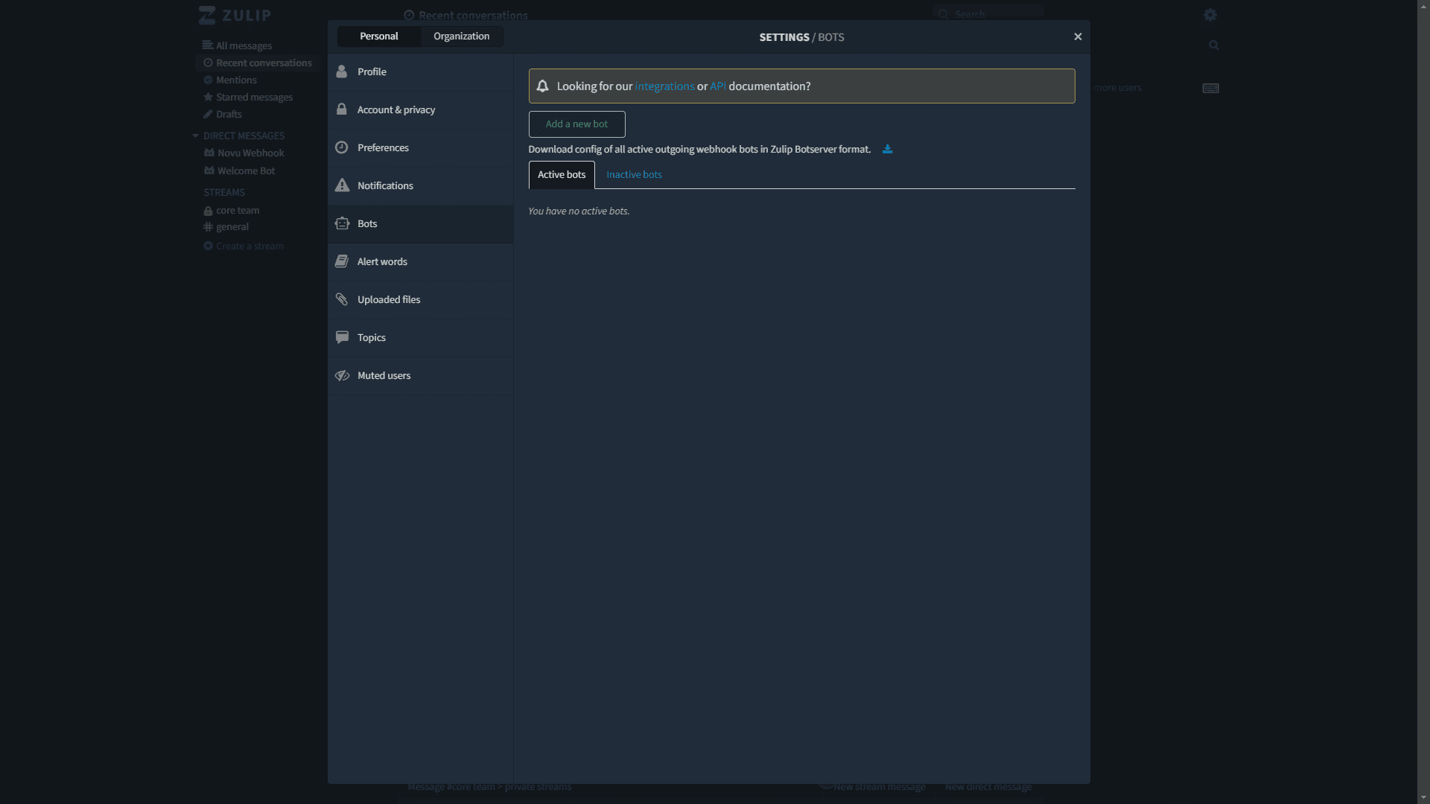Open Account & privacy settings
This screenshot has width=1430, height=804.
[x=420, y=110]
